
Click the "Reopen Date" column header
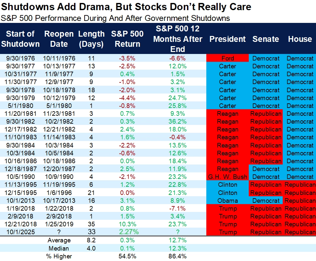point(59,39)
